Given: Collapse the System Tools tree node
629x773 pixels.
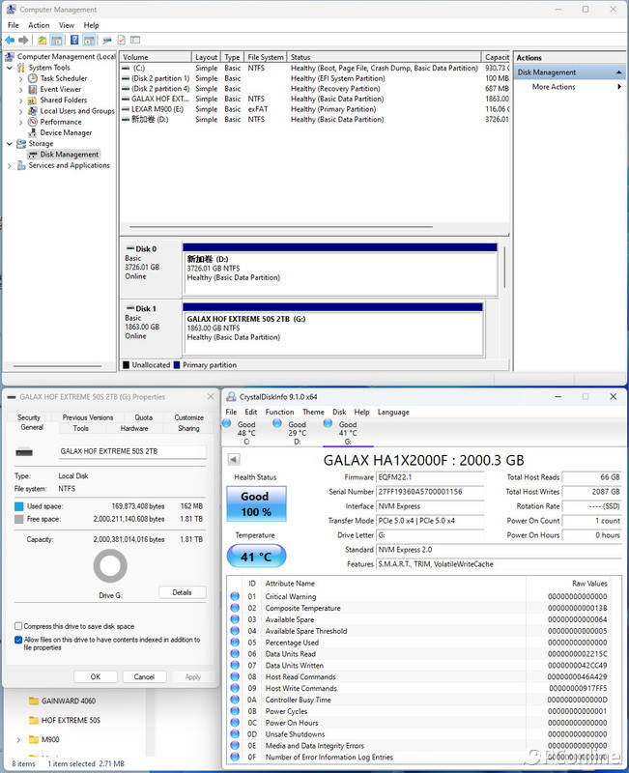Looking at the screenshot, I should coord(9,68).
